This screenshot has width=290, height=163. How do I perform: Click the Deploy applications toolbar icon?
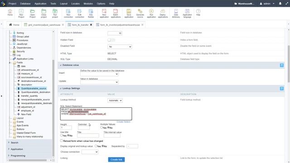click(163, 13)
